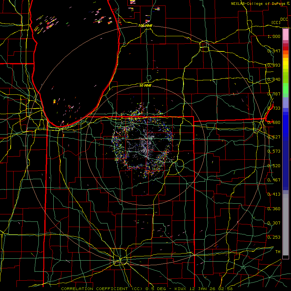
Task: Select the 0.733 scale value
Action: [274, 108]
